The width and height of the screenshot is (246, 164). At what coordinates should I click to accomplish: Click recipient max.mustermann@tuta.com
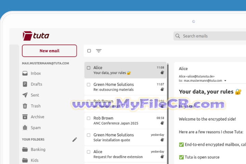click(x=203, y=81)
